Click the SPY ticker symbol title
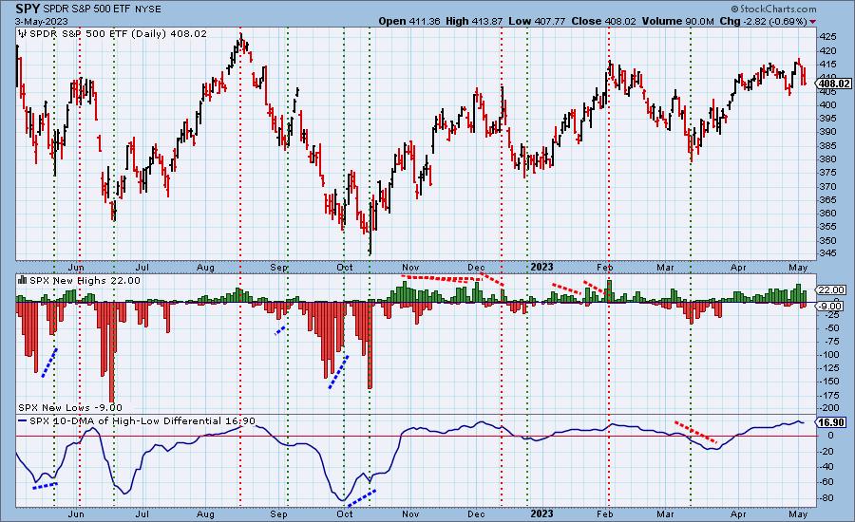Viewport: 855px width, 522px height. 28,9
